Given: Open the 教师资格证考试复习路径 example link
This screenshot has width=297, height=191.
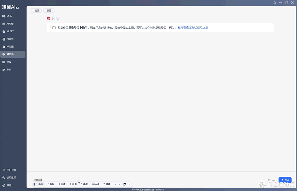Looking at the screenshot, I should pos(193,28).
